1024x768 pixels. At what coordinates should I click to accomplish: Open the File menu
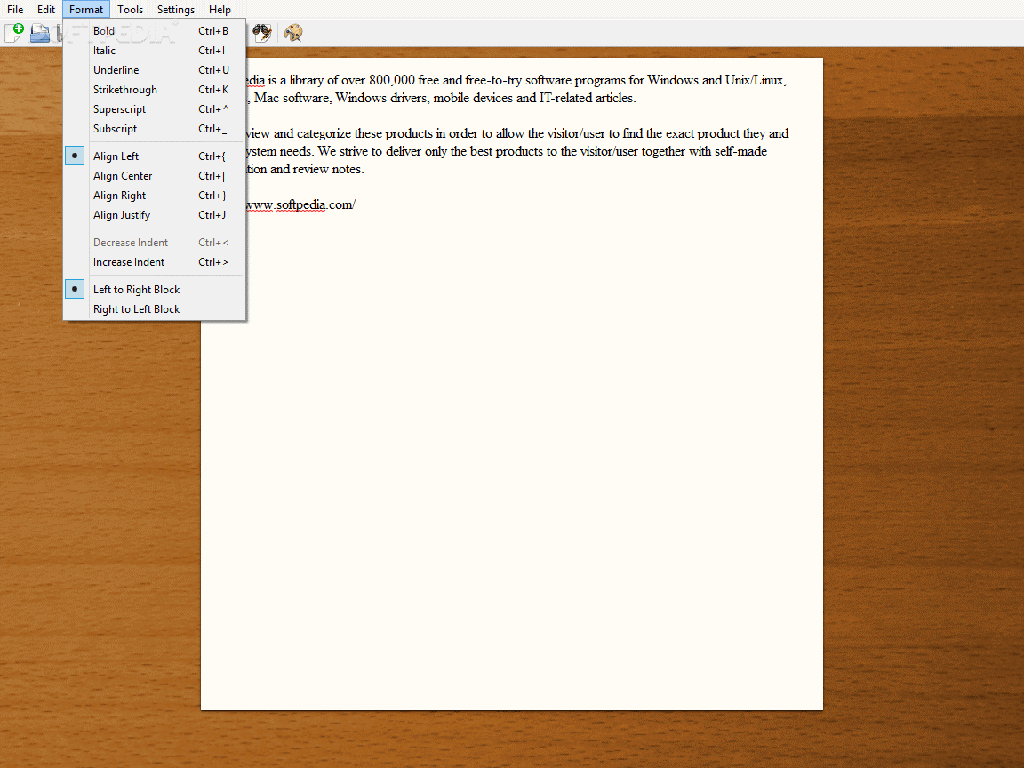[14, 9]
